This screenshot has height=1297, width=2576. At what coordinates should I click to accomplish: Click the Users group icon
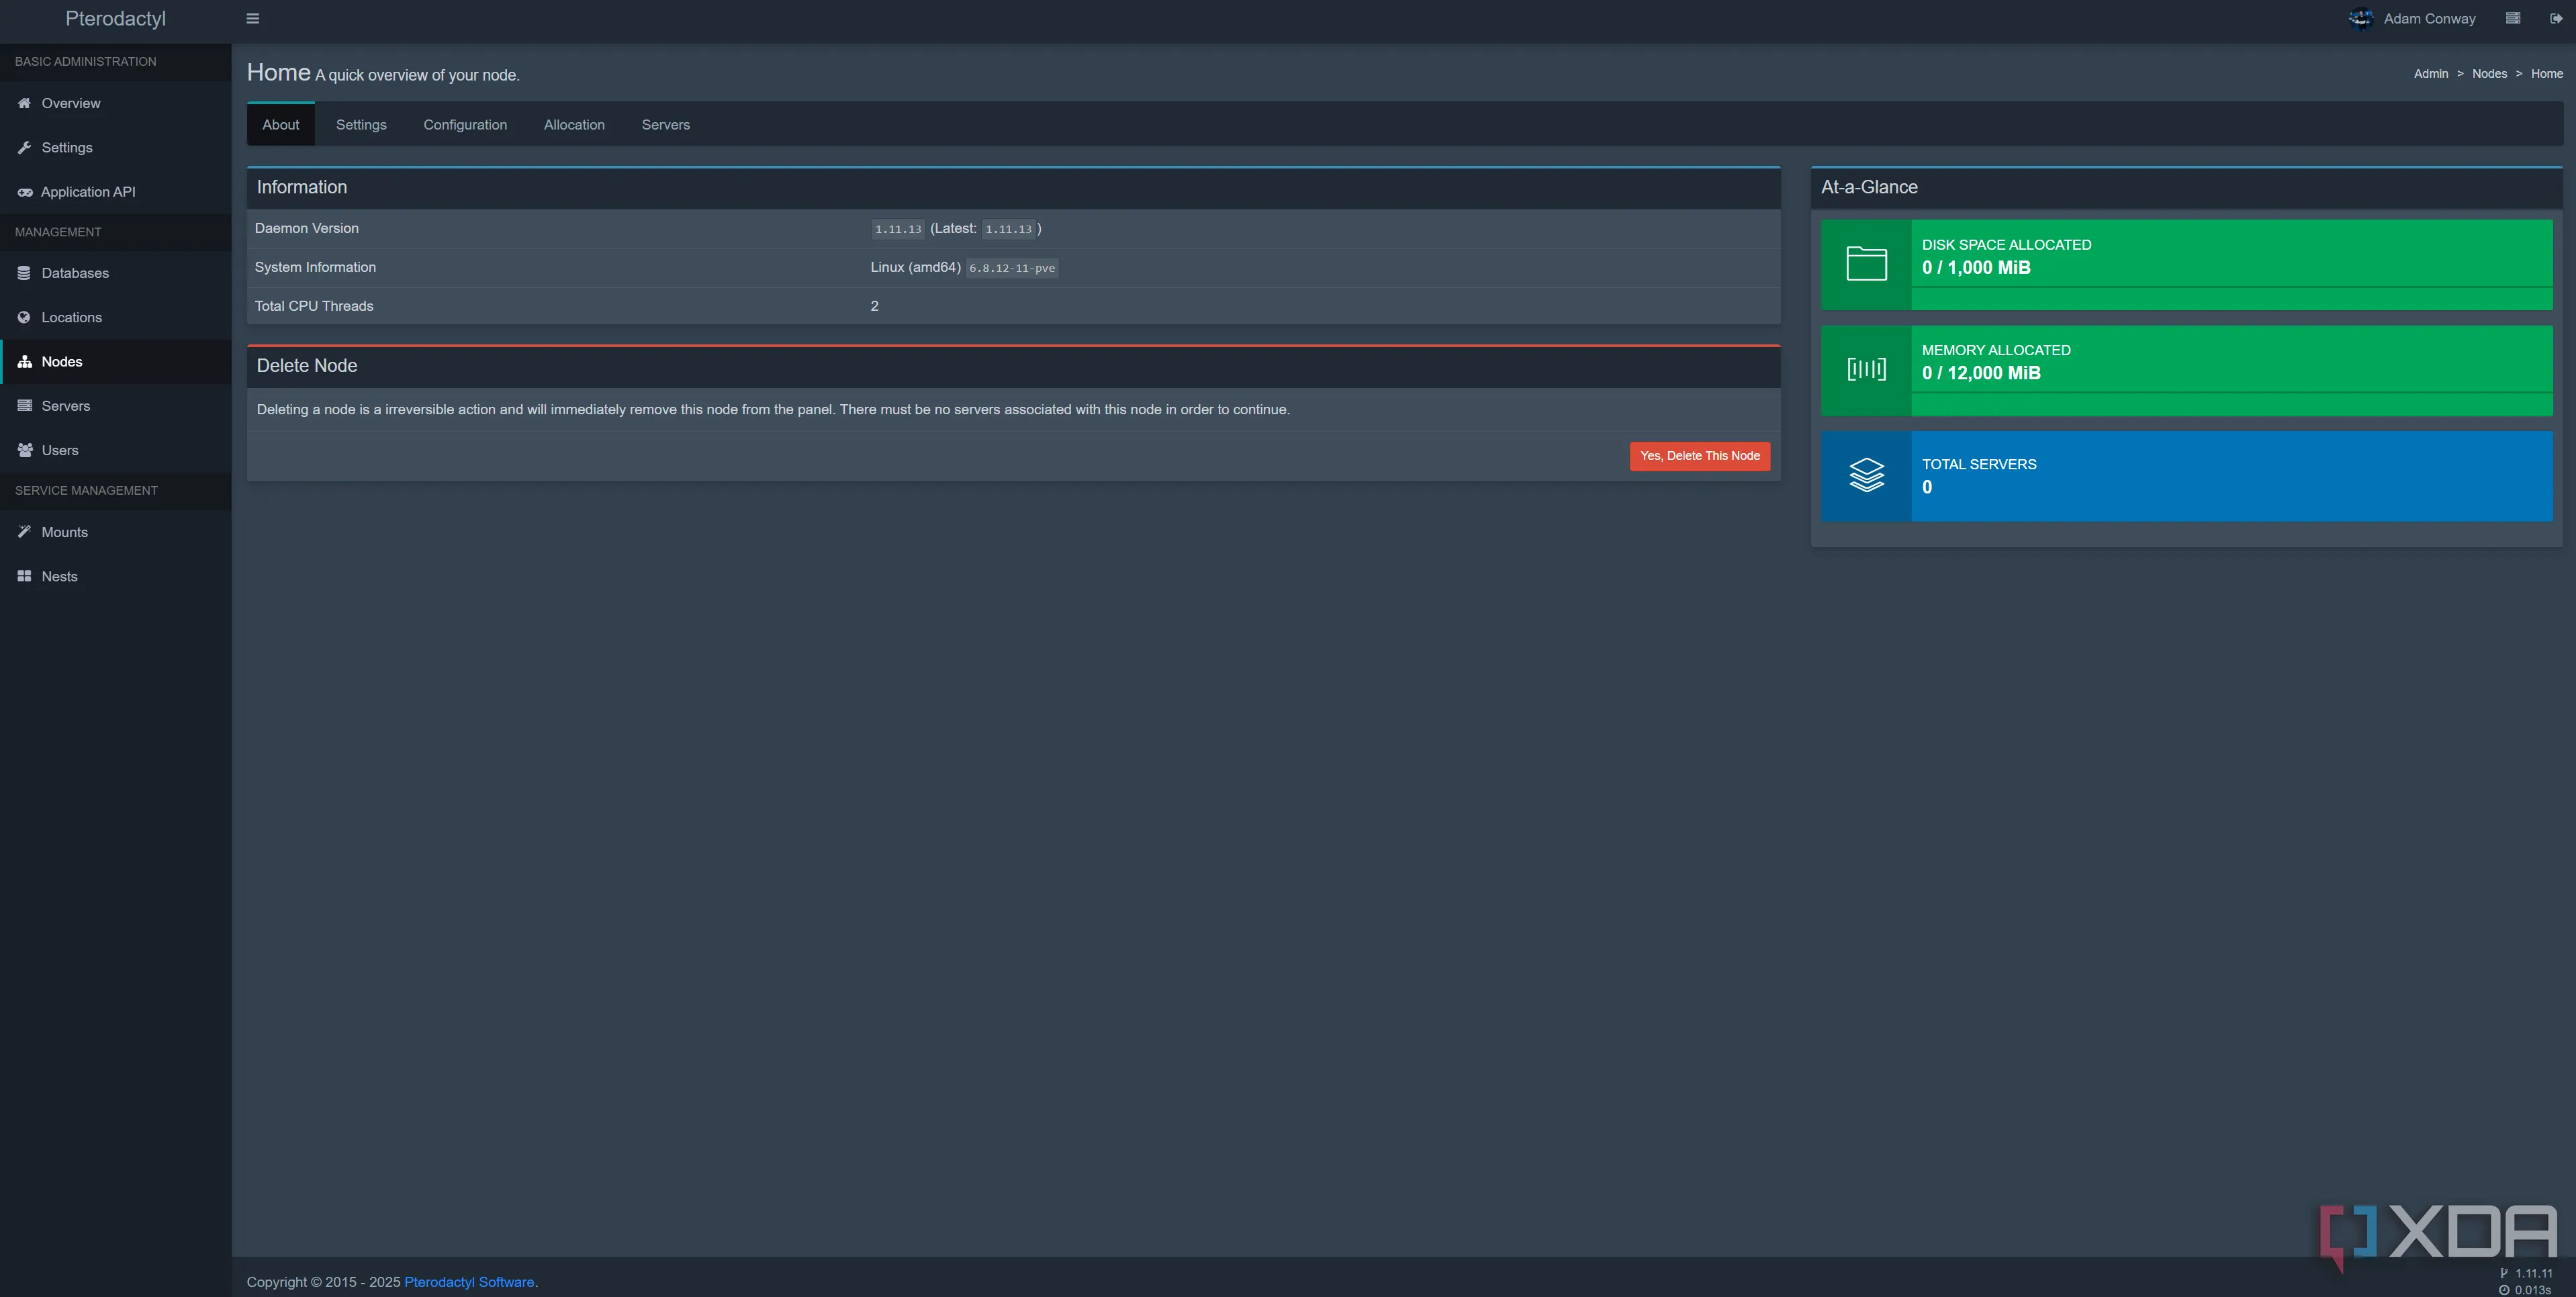24,450
